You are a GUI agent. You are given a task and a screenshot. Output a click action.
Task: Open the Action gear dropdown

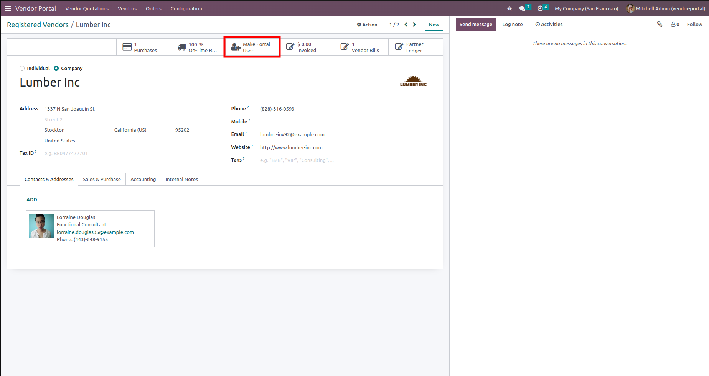click(x=367, y=25)
